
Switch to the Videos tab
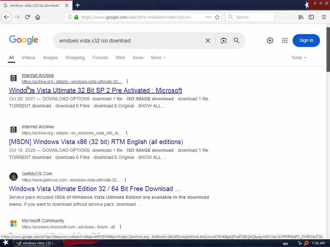pos(28,58)
